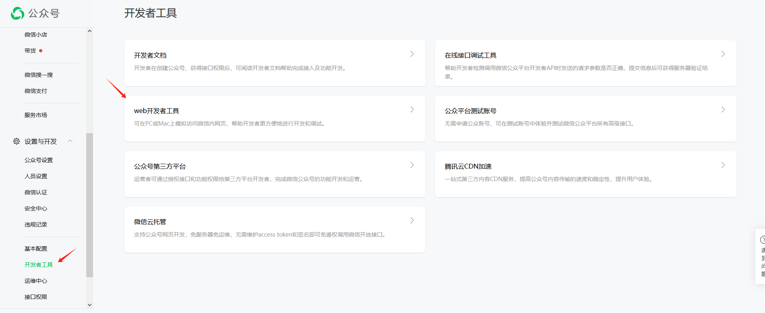Select the highlighted 开发者工具 menu item
Screen dimensions: 765x313
(x=39, y=265)
